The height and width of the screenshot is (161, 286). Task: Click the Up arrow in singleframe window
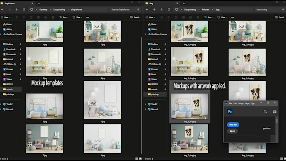(x=16, y=10)
